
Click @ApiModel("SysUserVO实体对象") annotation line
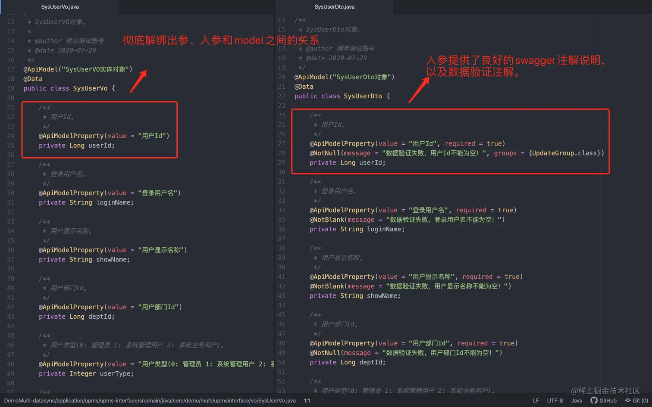click(x=78, y=69)
